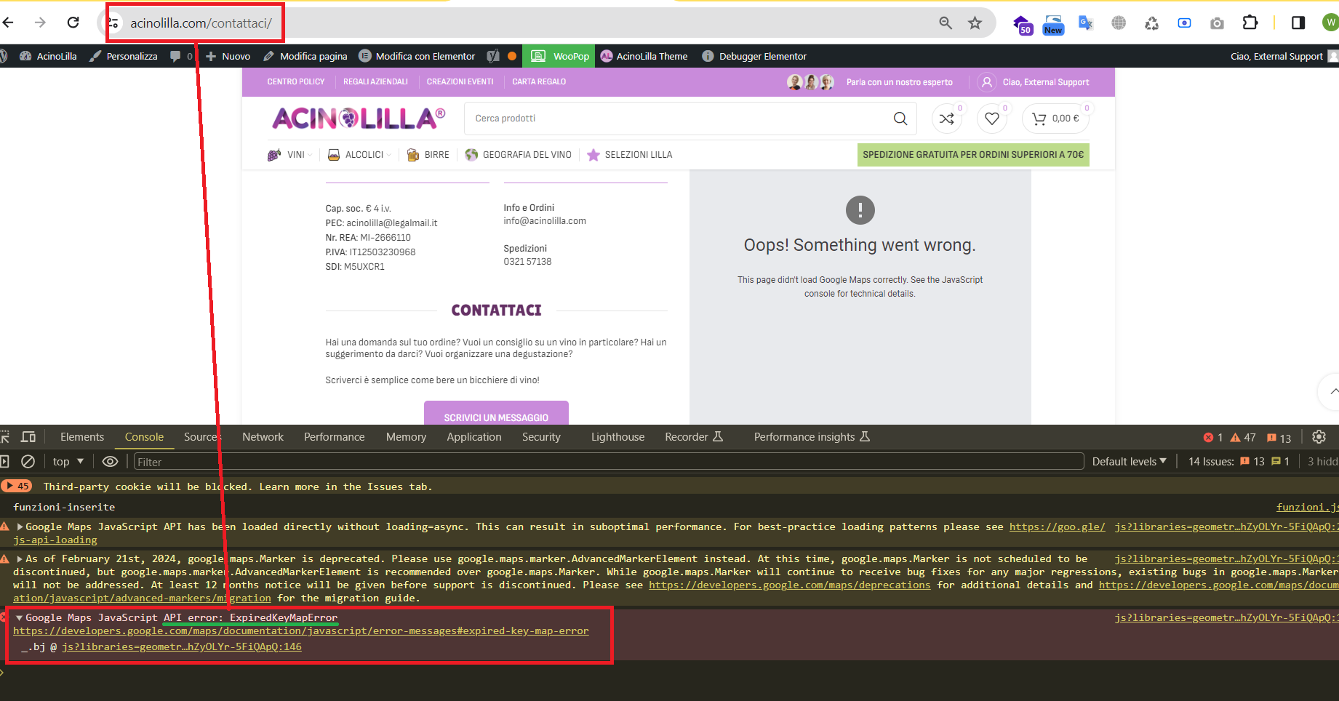Clear the console with the clear icon
The image size is (1339, 701).
28,462
